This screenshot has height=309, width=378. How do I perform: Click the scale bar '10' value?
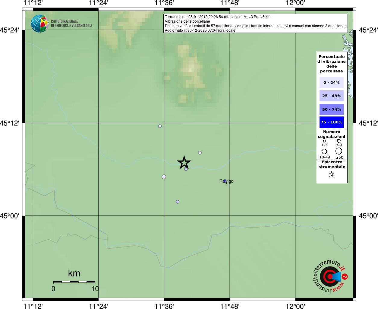coord(95,289)
